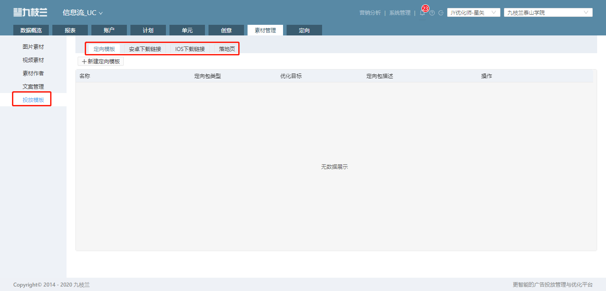This screenshot has width=606, height=291.
Task: Open 营销分析 link in header
Action: 370,13
